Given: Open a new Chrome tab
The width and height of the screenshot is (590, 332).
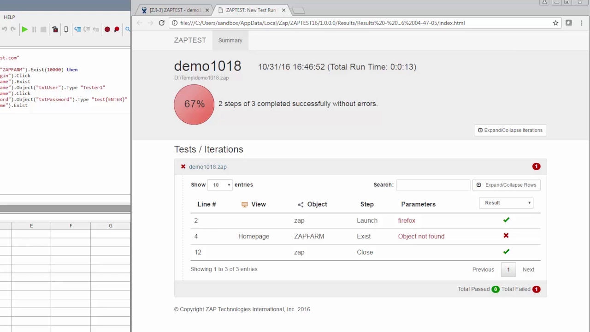Looking at the screenshot, I should click(298, 10).
